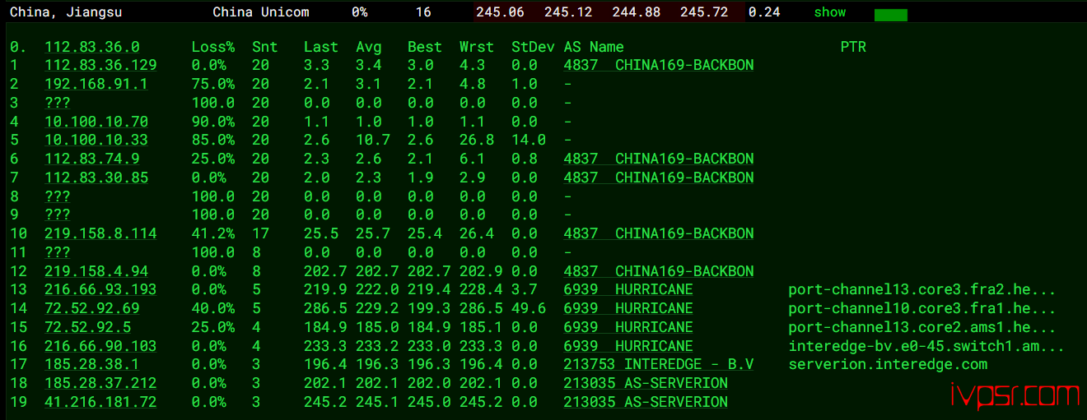Open the AS 213753 INTEREDGE - B.V link
This screenshot has height=420, width=1087.
pyautogui.click(x=658, y=364)
